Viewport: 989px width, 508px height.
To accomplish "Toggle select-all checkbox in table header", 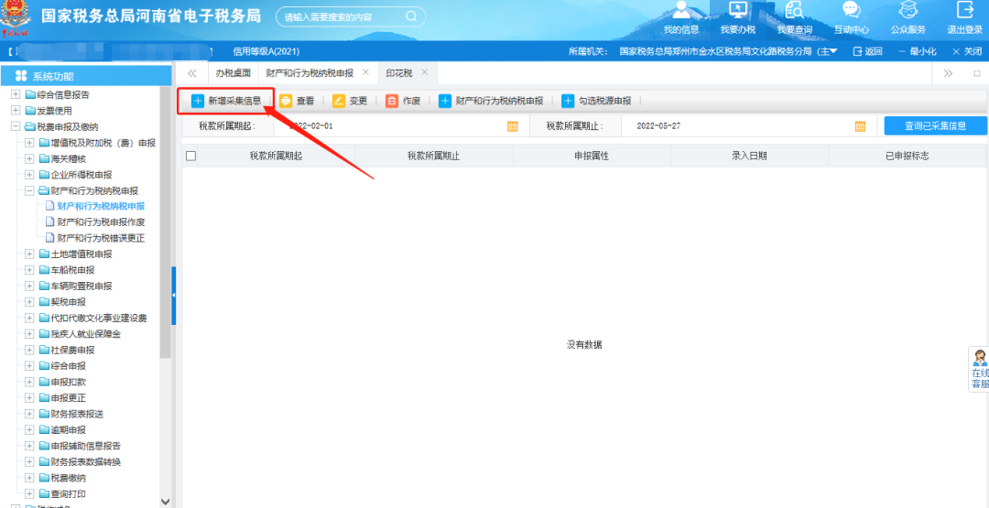I will click(190, 156).
